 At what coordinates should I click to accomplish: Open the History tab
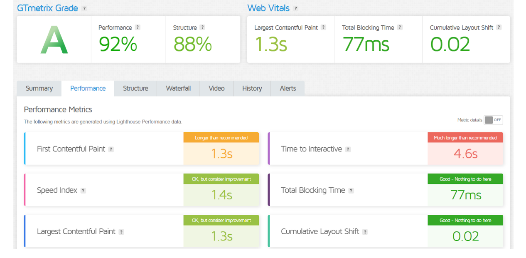[252, 88]
